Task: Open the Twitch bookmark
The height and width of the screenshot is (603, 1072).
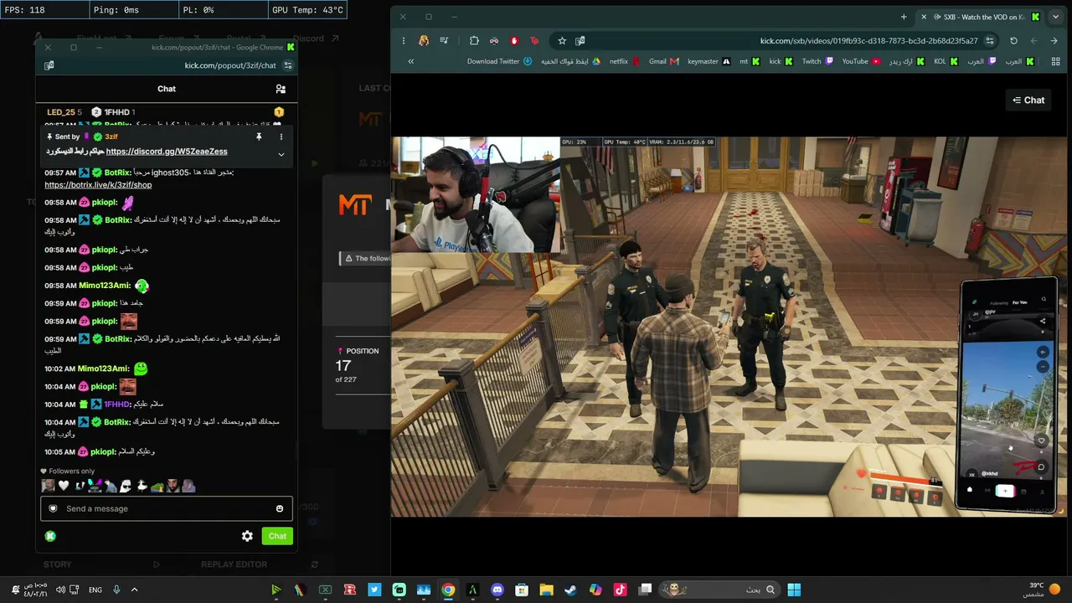Action: click(817, 61)
